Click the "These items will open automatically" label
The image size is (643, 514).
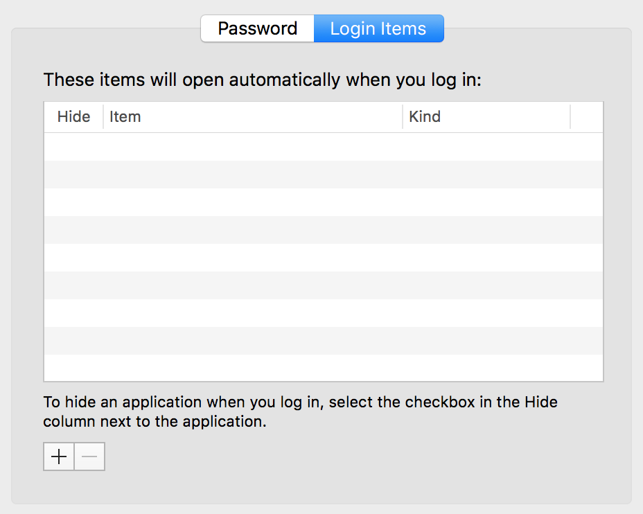click(x=262, y=80)
